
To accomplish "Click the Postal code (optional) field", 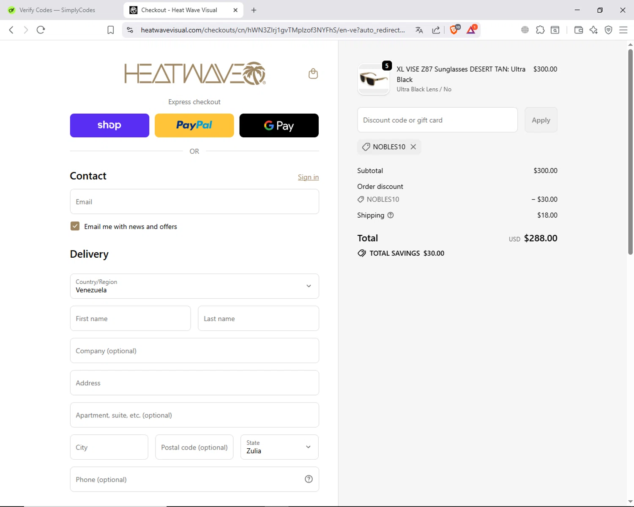I will click(x=194, y=447).
